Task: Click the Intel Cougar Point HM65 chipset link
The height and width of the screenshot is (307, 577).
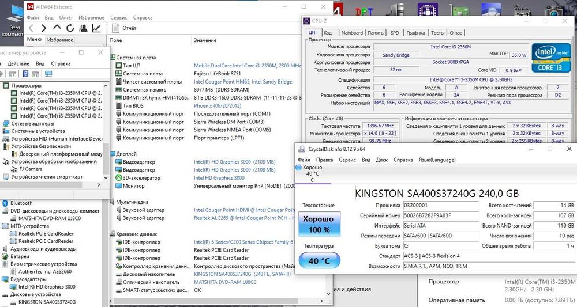Action: point(243,82)
